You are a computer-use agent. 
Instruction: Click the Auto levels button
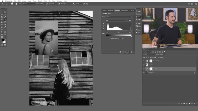pos(130,20)
